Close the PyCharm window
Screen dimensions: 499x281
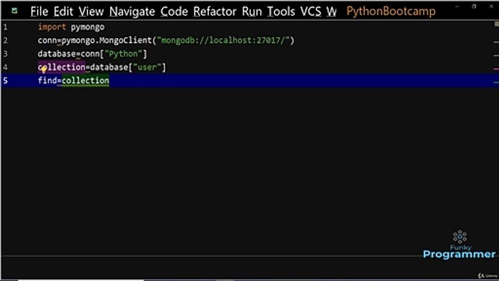[492, 6]
